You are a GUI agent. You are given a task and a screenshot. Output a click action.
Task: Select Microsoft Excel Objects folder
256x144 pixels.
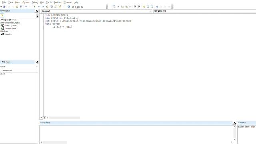11,23
